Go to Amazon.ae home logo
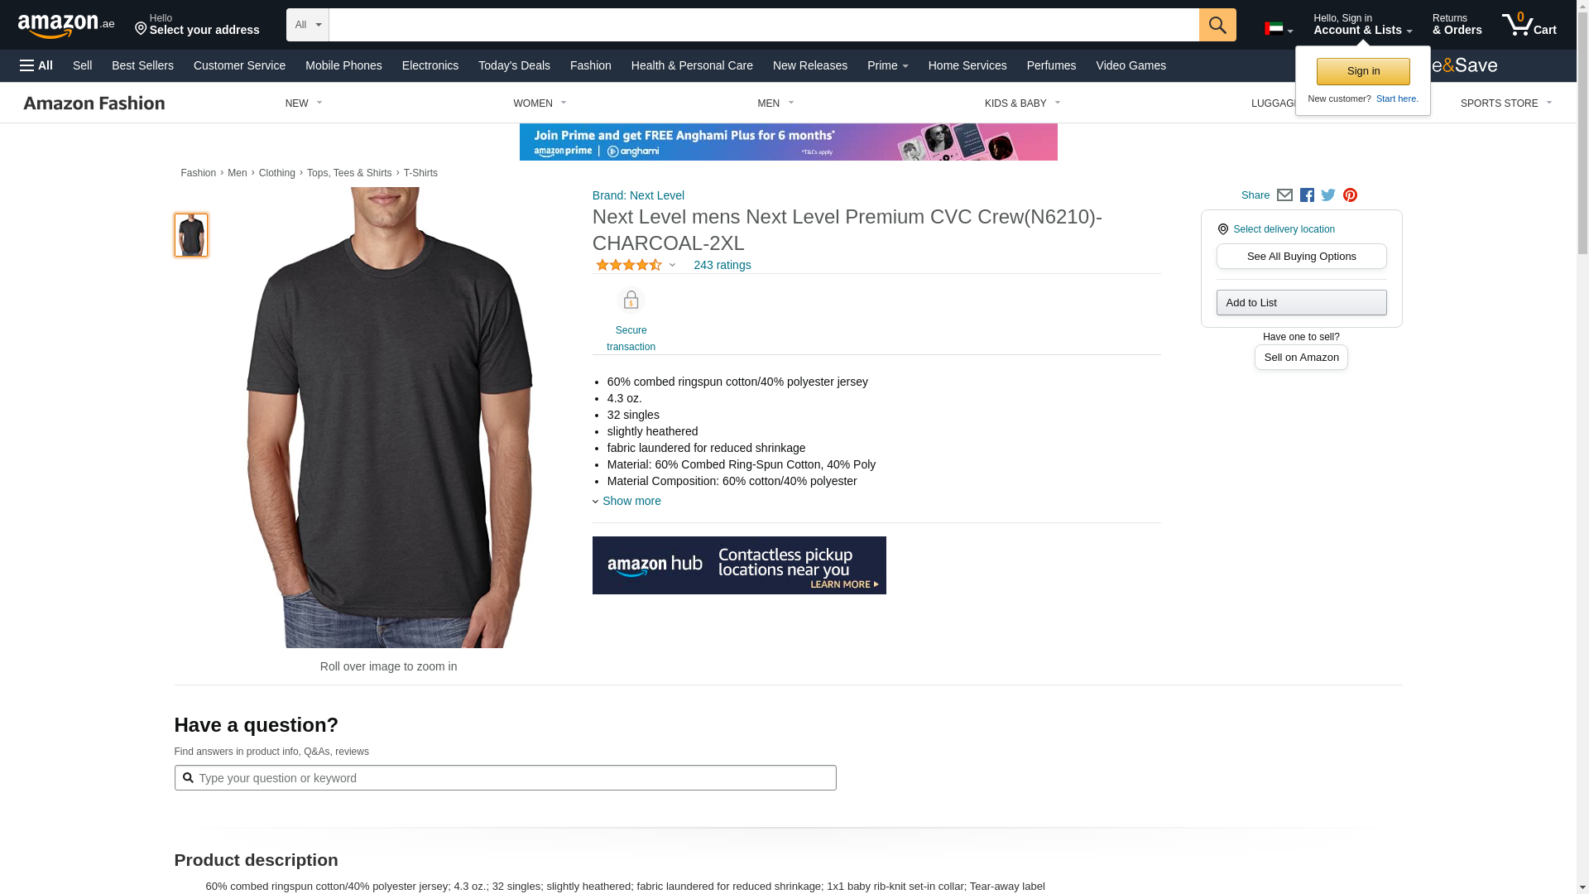The image size is (1589, 894). [66, 26]
